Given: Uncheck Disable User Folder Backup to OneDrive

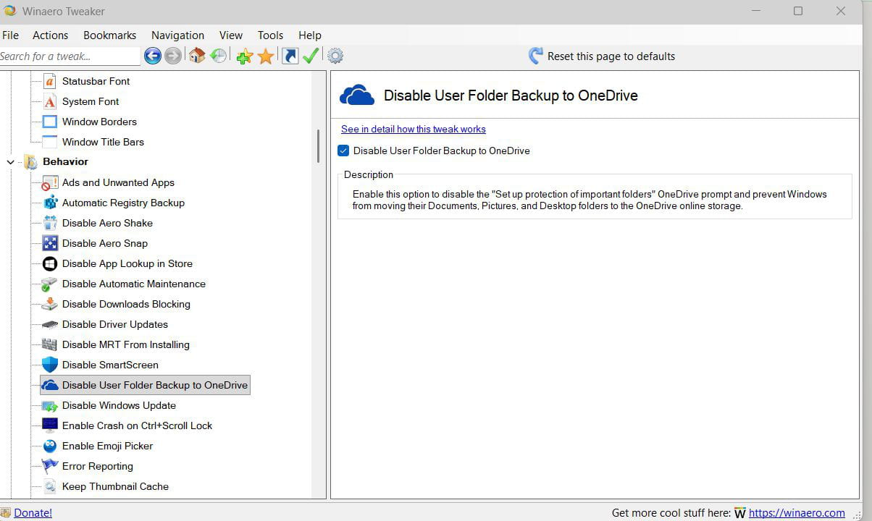Looking at the screenshot, I should pos(344,151).
